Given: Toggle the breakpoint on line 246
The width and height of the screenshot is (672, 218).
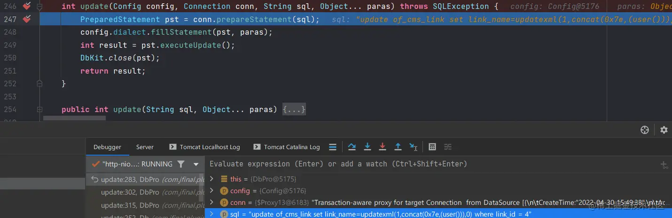Looking at the screenshot, I should 27,6.
